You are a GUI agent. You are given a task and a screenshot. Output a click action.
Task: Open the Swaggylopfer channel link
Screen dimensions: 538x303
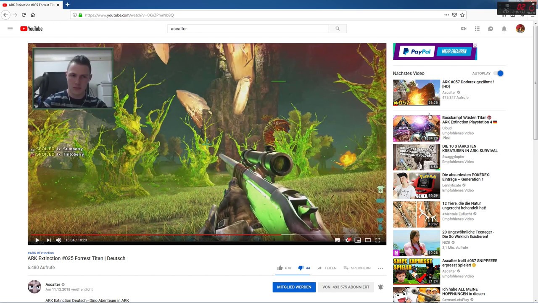(x=453, y=157)
